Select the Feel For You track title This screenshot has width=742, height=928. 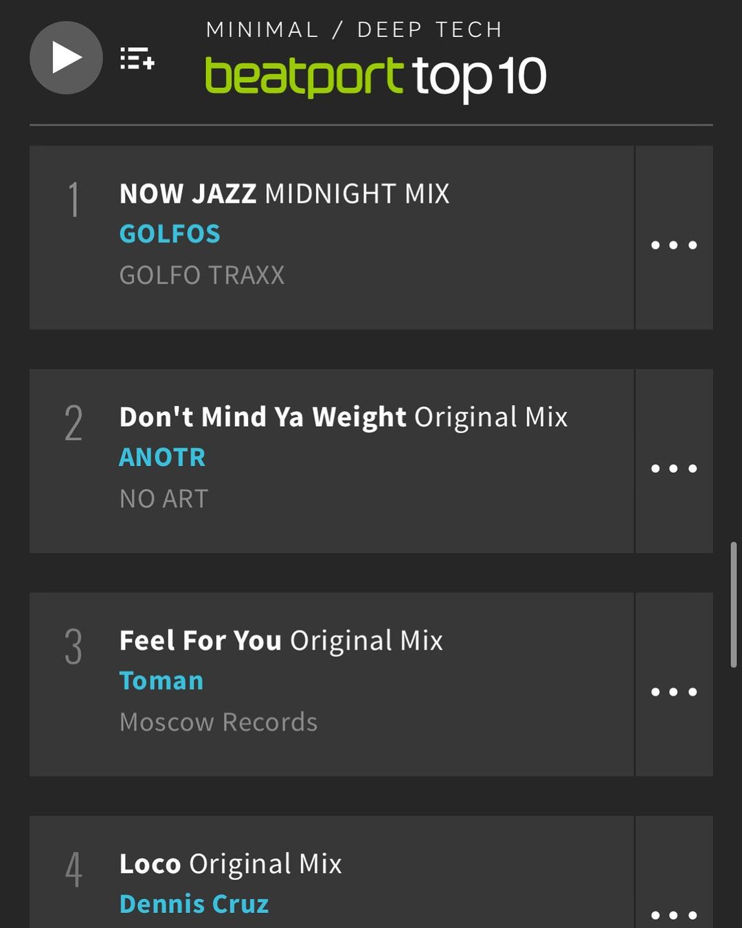coord(281,641)
